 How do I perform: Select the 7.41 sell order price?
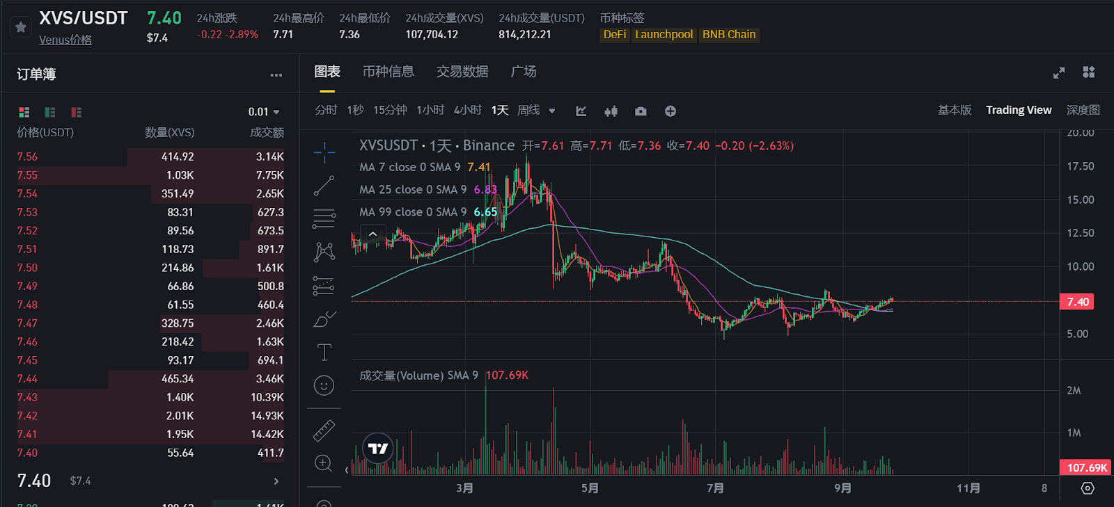point(27,434)
